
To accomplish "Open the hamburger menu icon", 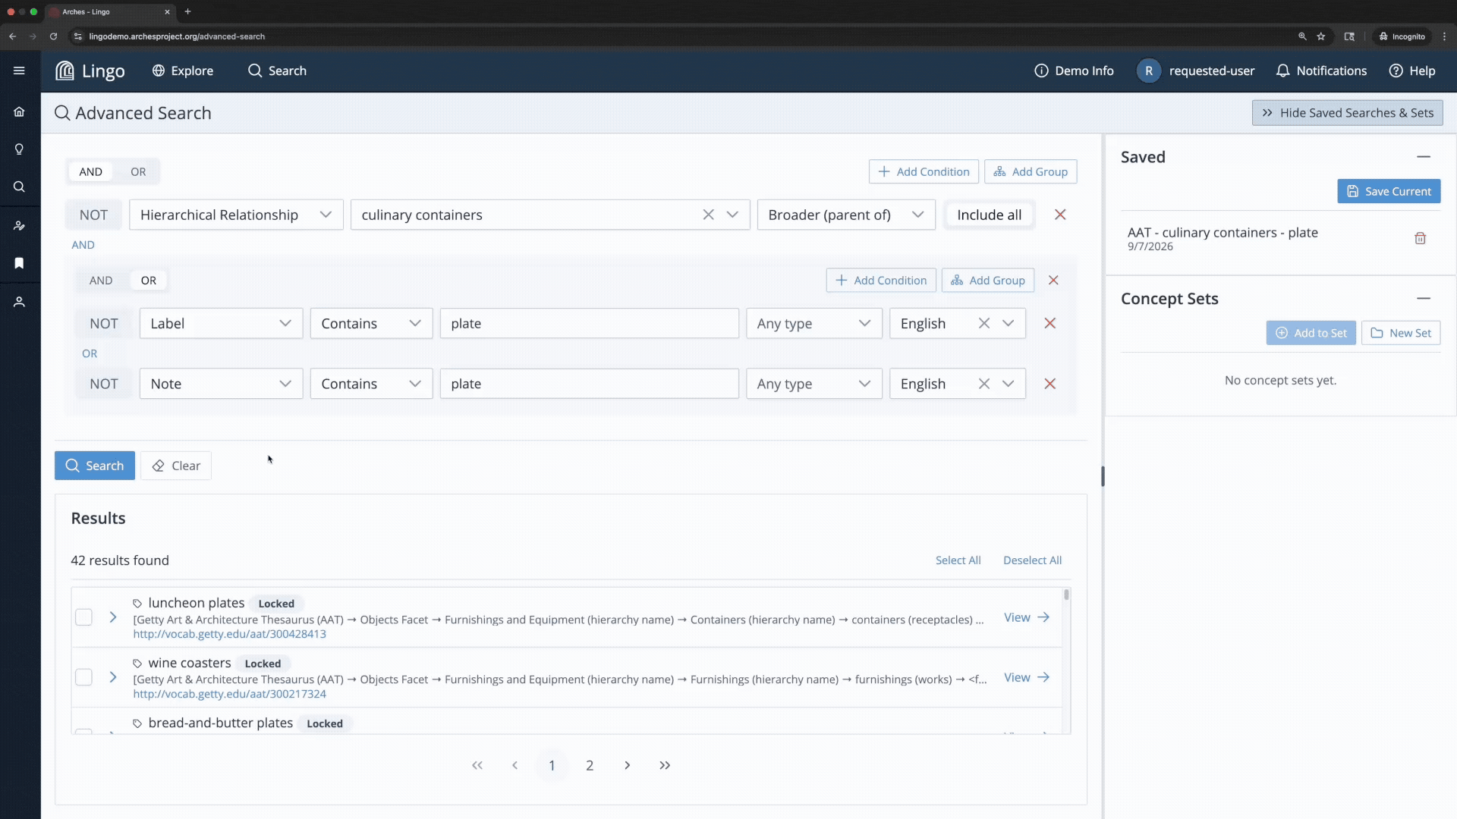I will point(19,71).
